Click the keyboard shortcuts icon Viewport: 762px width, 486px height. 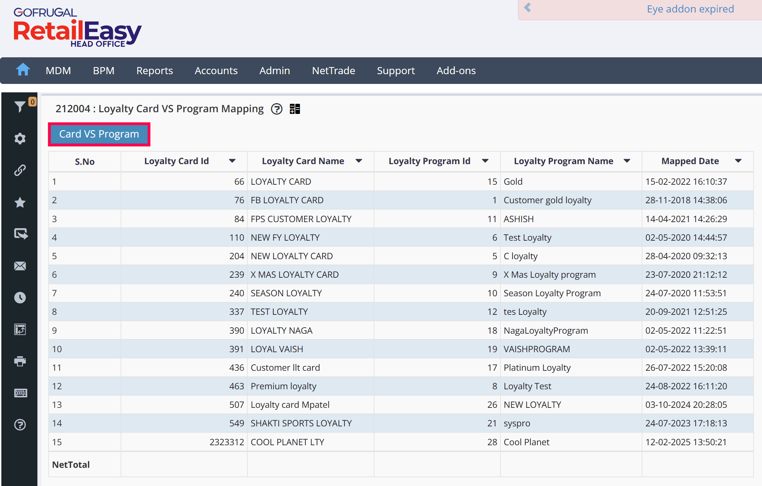20,393
